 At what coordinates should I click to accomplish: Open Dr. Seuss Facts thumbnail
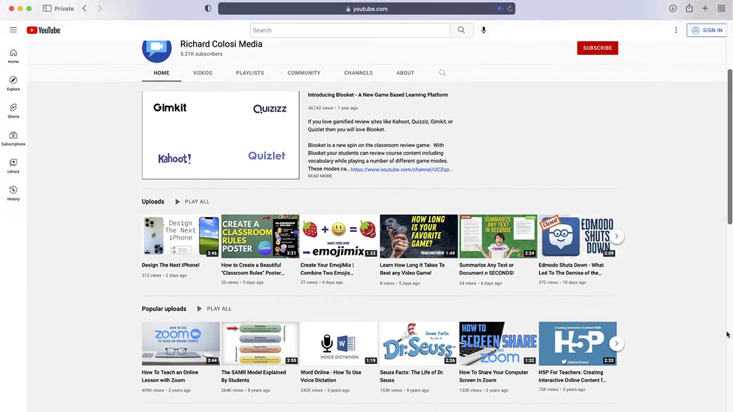pos(419,344)
